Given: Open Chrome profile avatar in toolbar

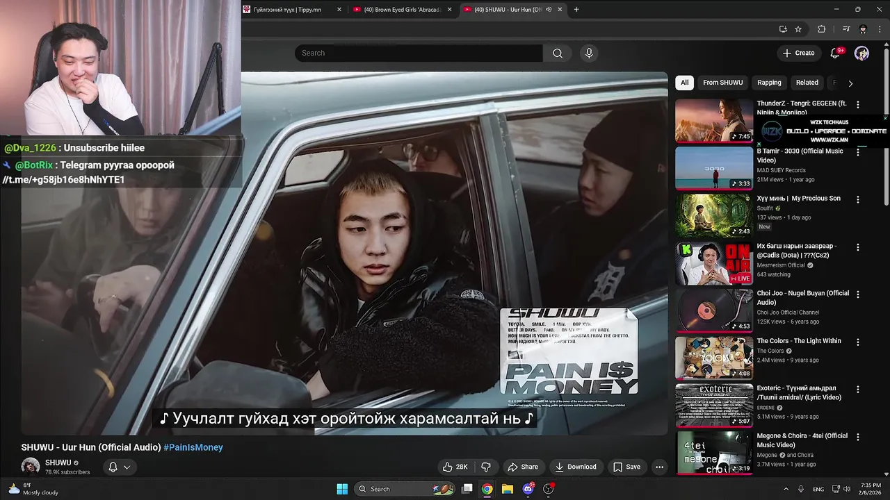Looking at the screenshot, I should point(863,29).
